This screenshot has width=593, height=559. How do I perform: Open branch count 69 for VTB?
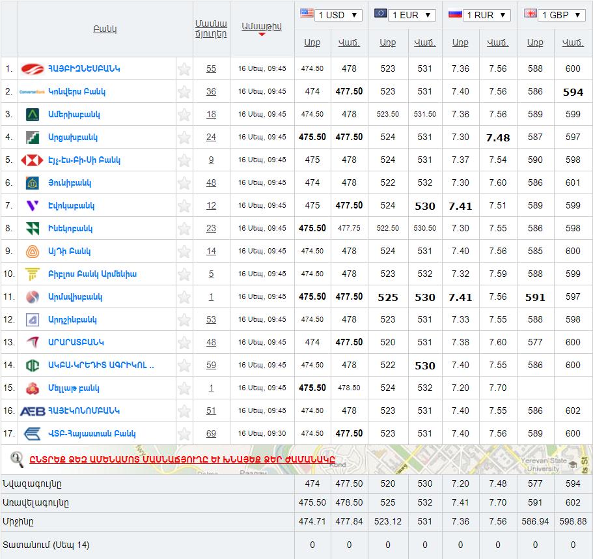pos(211,434)
